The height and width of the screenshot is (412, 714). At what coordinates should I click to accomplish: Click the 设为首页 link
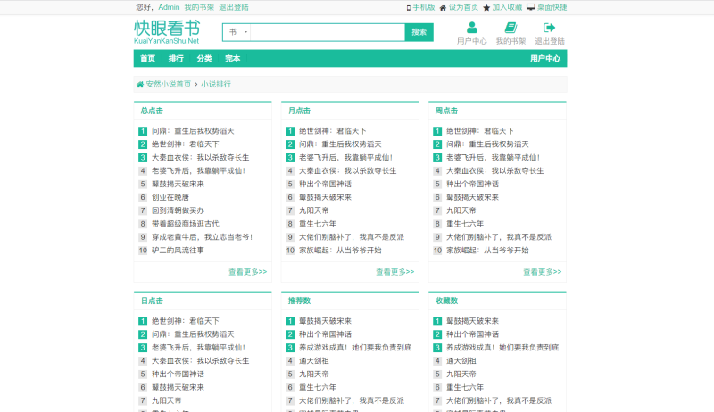click(463, 7)
